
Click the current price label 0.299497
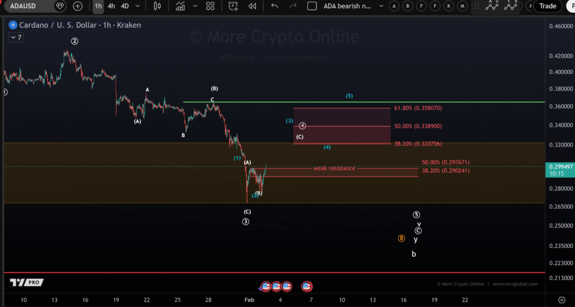coord(560,167)
